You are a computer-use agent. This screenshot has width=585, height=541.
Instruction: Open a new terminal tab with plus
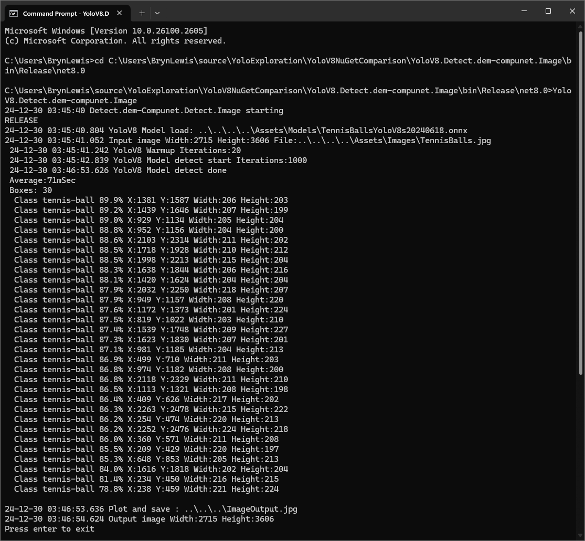click(142, 13)
